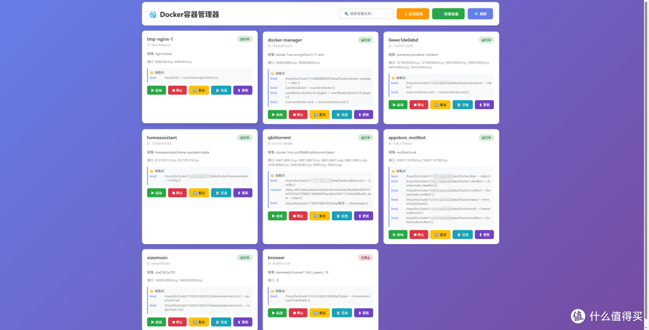Update the appstore_moltbot container
Viewport: 649px width, 330px height.
pos(484,234)
